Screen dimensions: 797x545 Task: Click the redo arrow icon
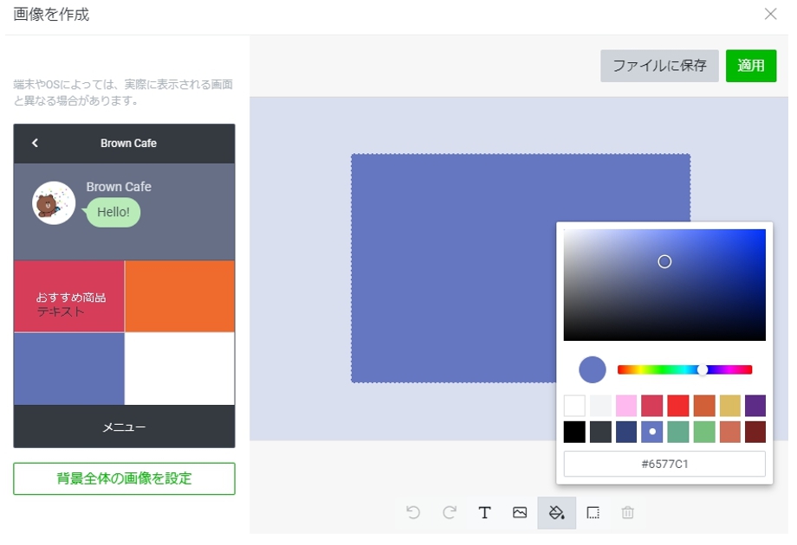[x=450, y=512]
